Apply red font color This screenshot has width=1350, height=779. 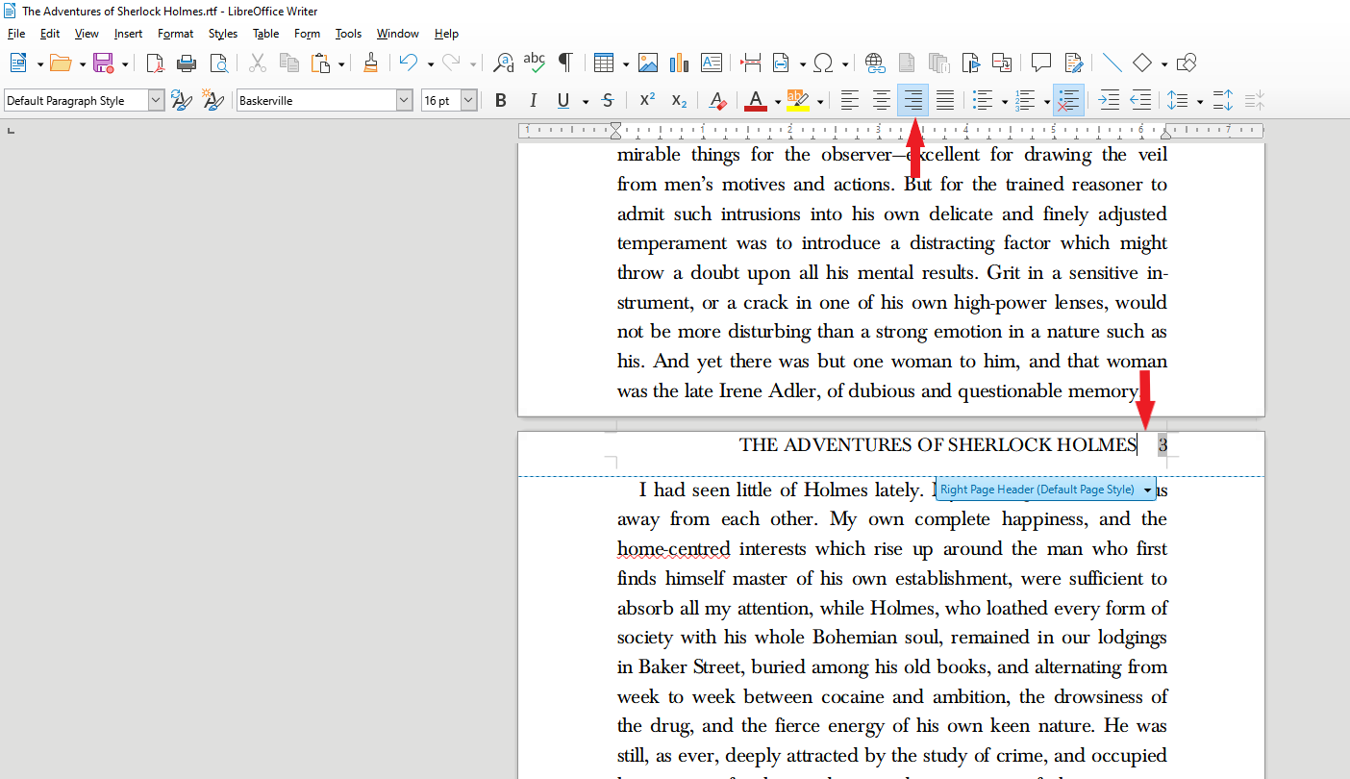pos(755,100)
